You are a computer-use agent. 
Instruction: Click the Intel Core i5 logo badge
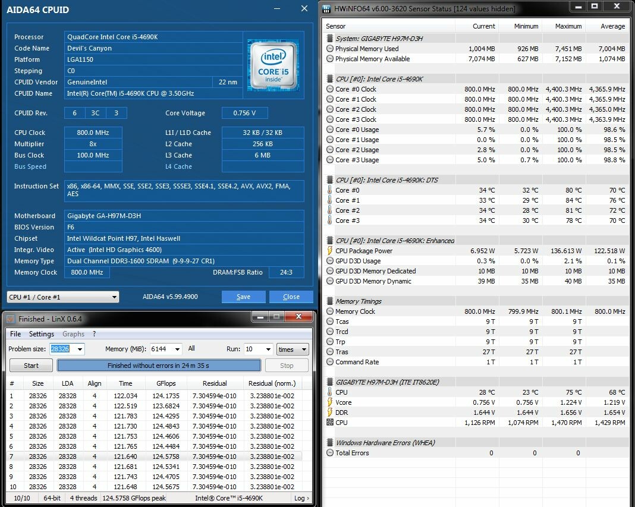tap(274, 65)
